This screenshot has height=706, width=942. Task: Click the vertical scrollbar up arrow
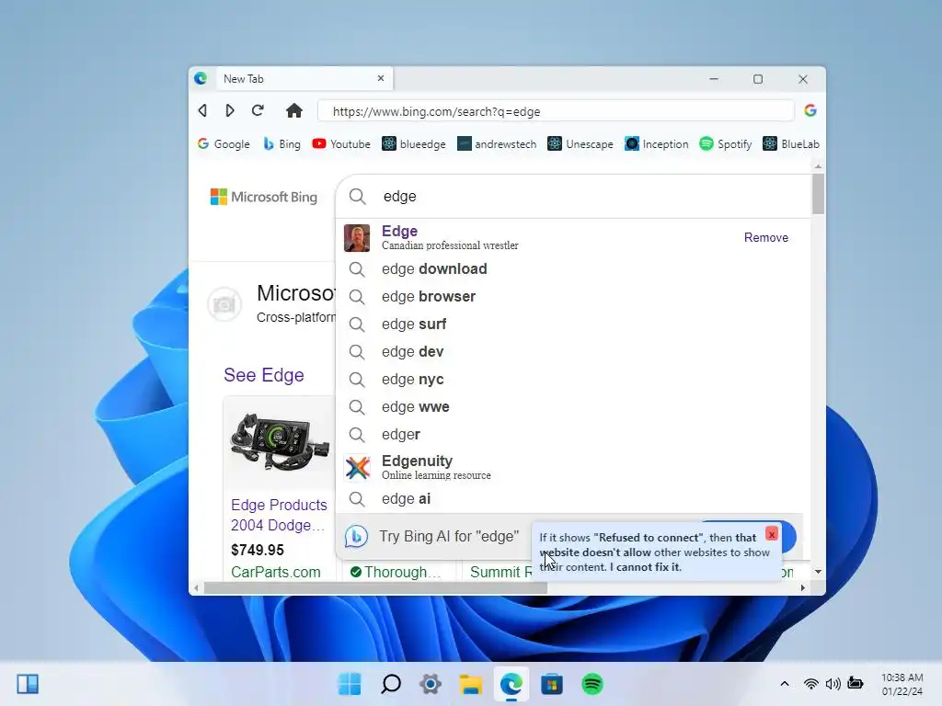click(x=818, y=165)
